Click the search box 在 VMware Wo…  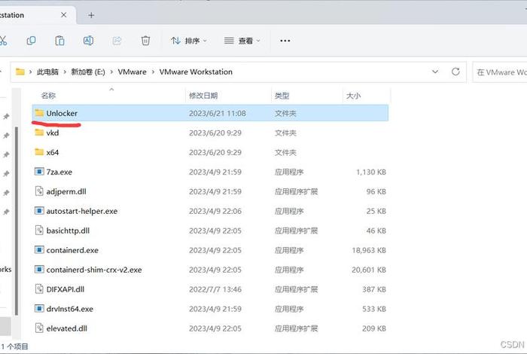pos(500,72)
